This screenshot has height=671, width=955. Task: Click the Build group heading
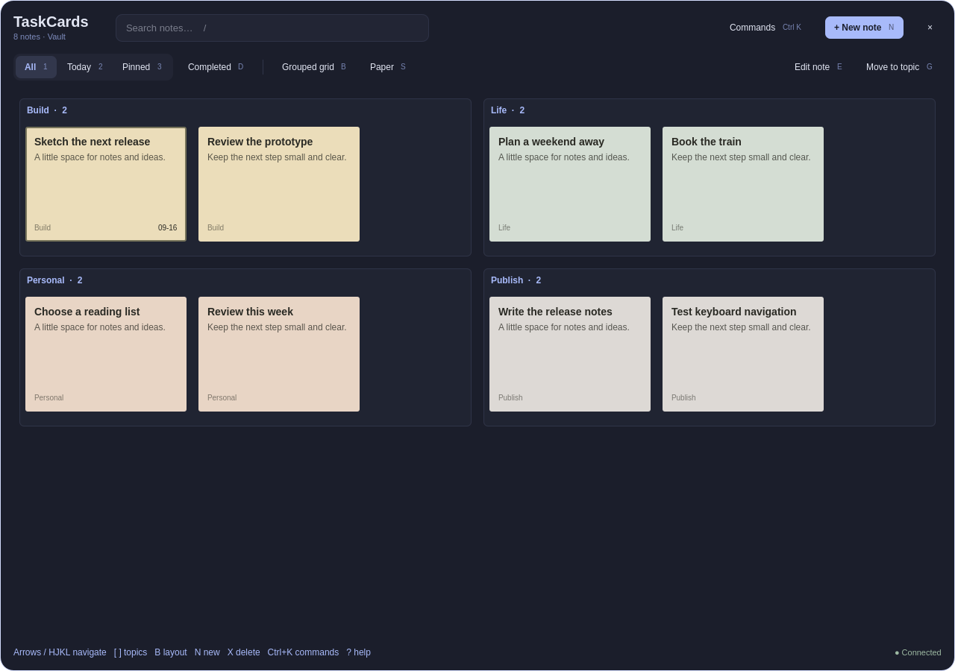(x=47, y=110)
